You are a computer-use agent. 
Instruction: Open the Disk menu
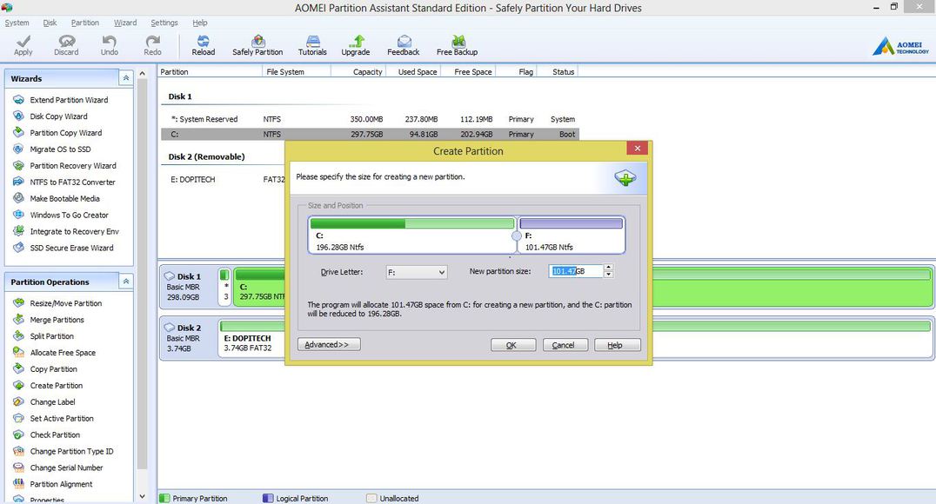tap(50, 23)
